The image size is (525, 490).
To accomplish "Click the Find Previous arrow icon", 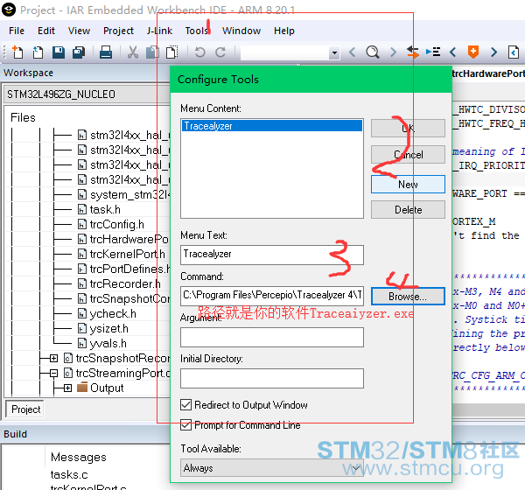I will pos(352,52).
